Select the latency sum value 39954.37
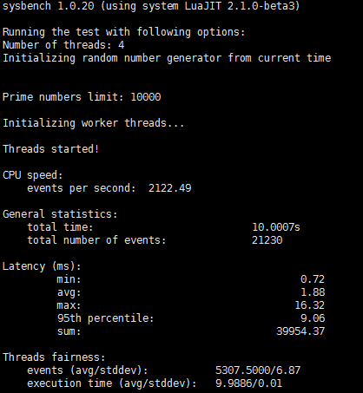 (x=300, y=331)
